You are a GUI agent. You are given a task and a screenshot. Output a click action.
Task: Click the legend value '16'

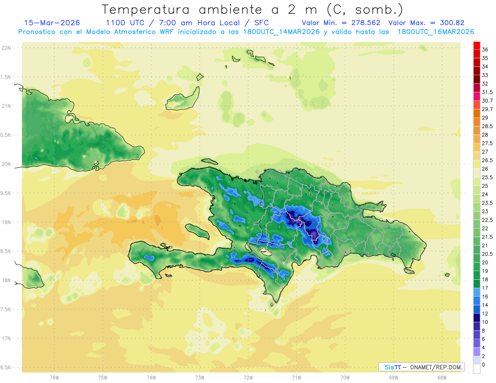485,296
